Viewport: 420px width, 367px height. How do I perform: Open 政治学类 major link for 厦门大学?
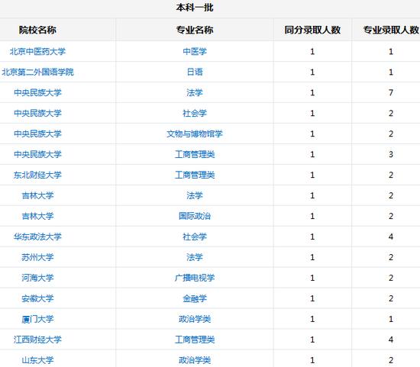(x=195, y=319)
